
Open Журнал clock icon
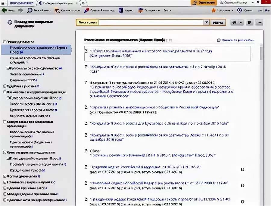(239, 10)
